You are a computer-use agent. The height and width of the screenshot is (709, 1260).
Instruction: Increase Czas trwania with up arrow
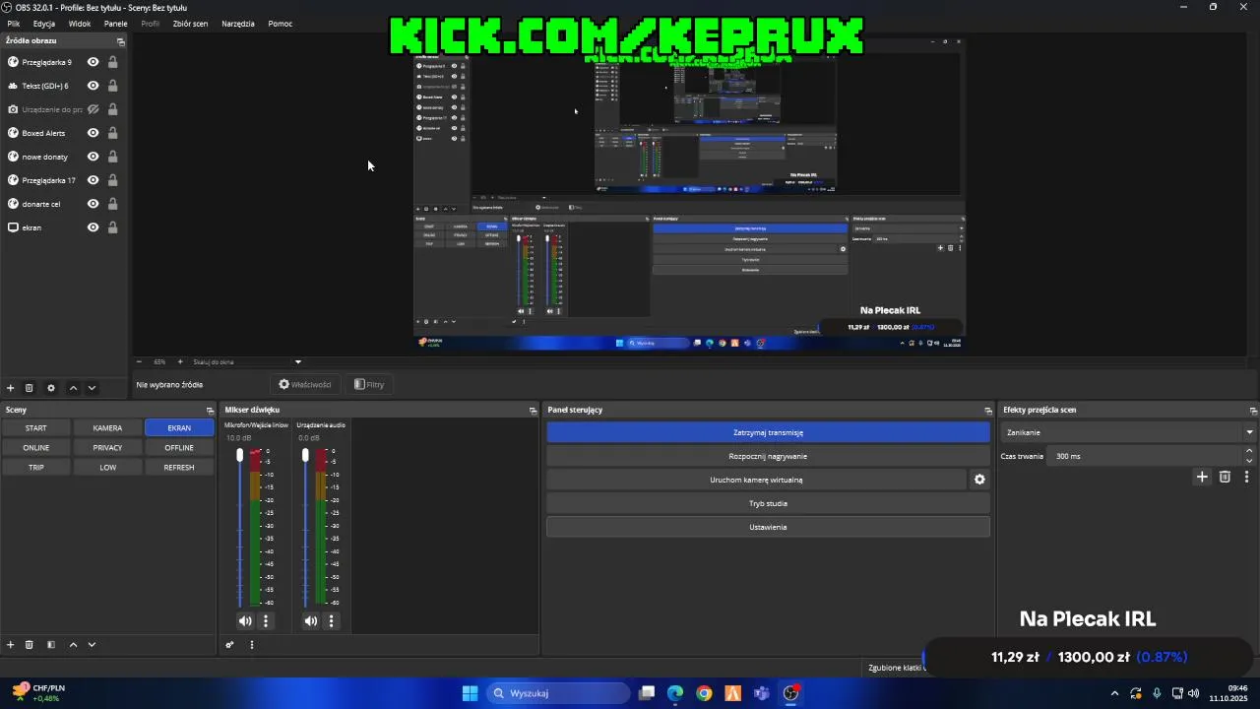[x=1249, y=452]
